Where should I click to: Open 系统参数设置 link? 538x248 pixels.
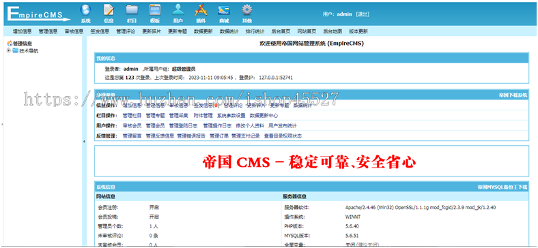[231, 116]
